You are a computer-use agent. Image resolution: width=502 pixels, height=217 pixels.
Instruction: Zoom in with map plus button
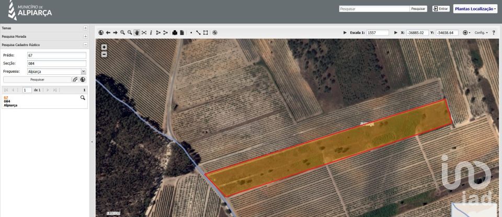point(104,47)
